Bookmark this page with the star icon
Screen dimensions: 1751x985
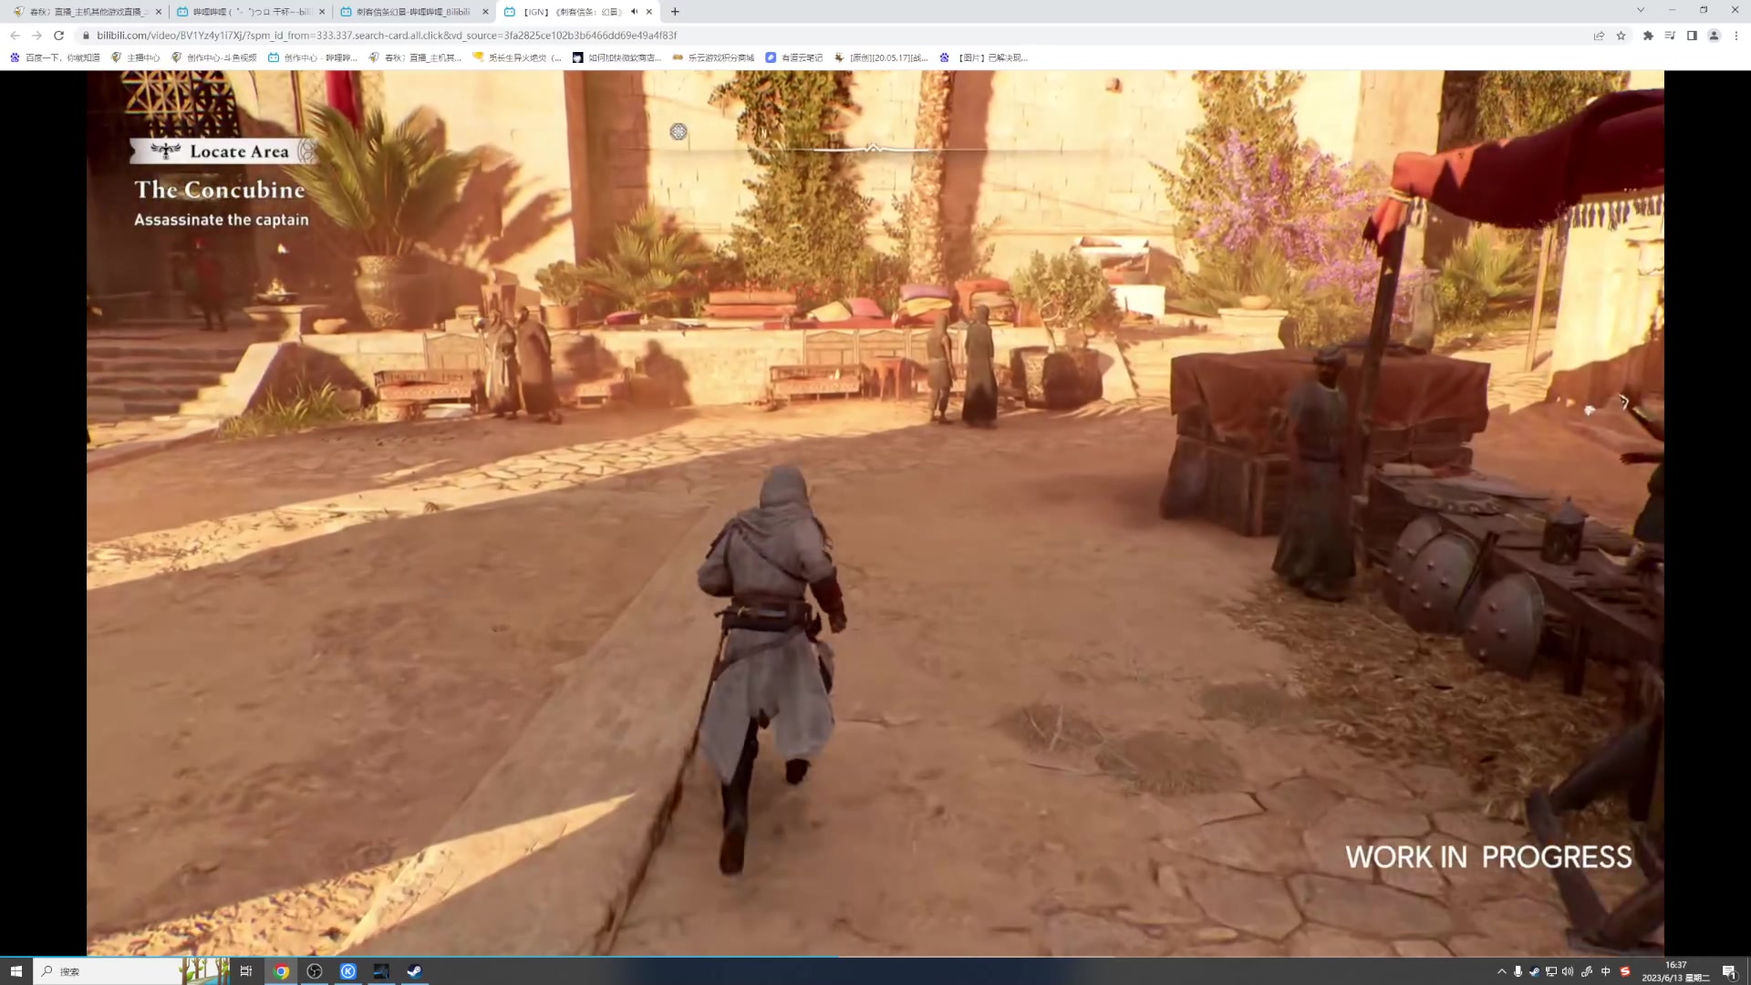[1621, 36]
